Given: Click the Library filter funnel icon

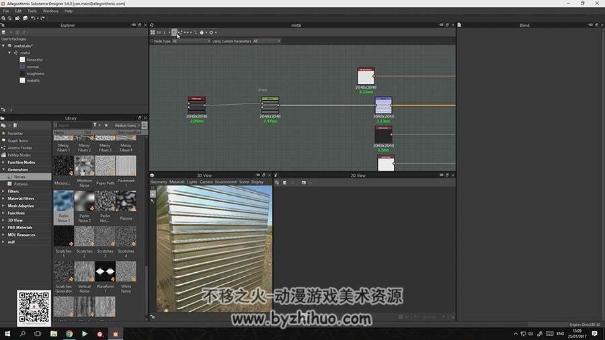Looking at the screenshot, I should [95, 125].
